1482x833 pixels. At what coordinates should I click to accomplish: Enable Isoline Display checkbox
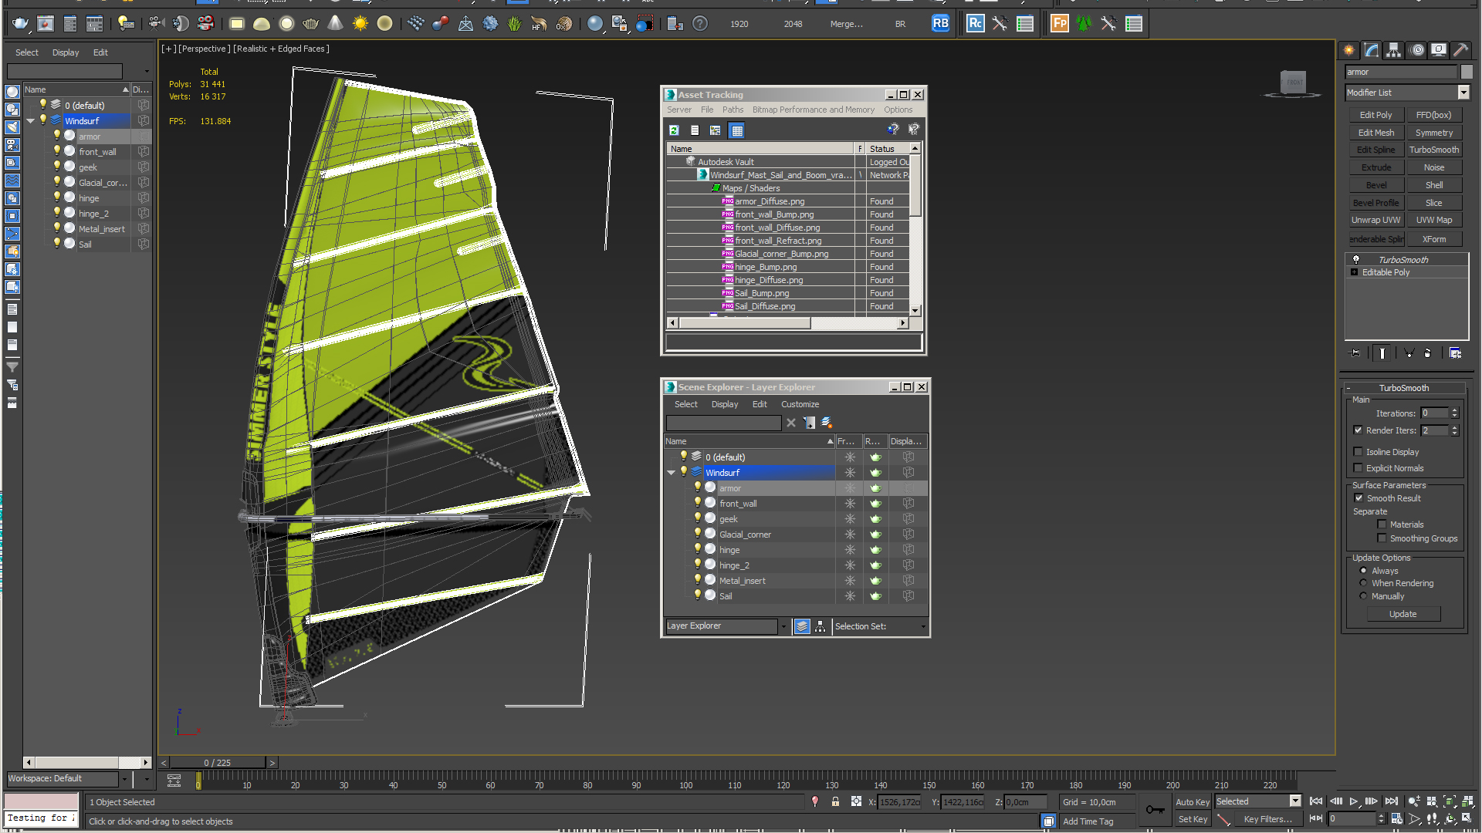pyautogui.click(x=1358, y=452)
